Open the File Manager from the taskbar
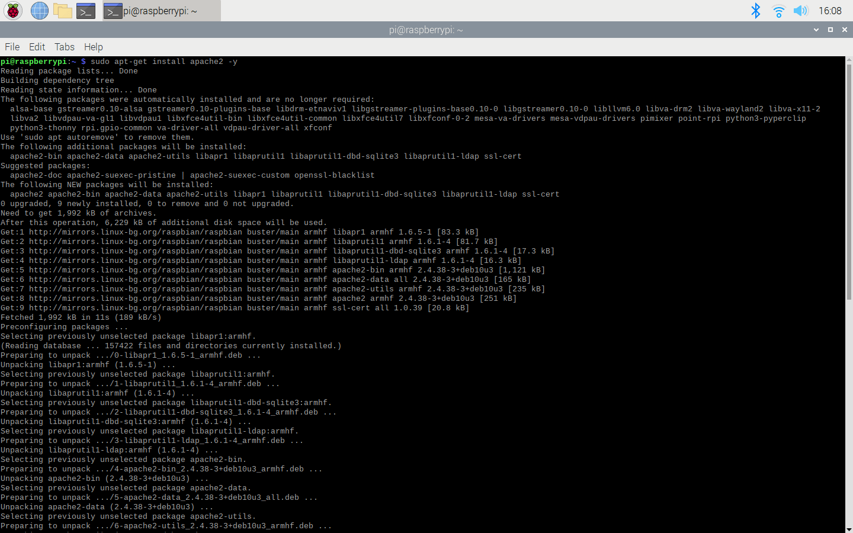This screenshot has height=533, width=853. point(62,10)
